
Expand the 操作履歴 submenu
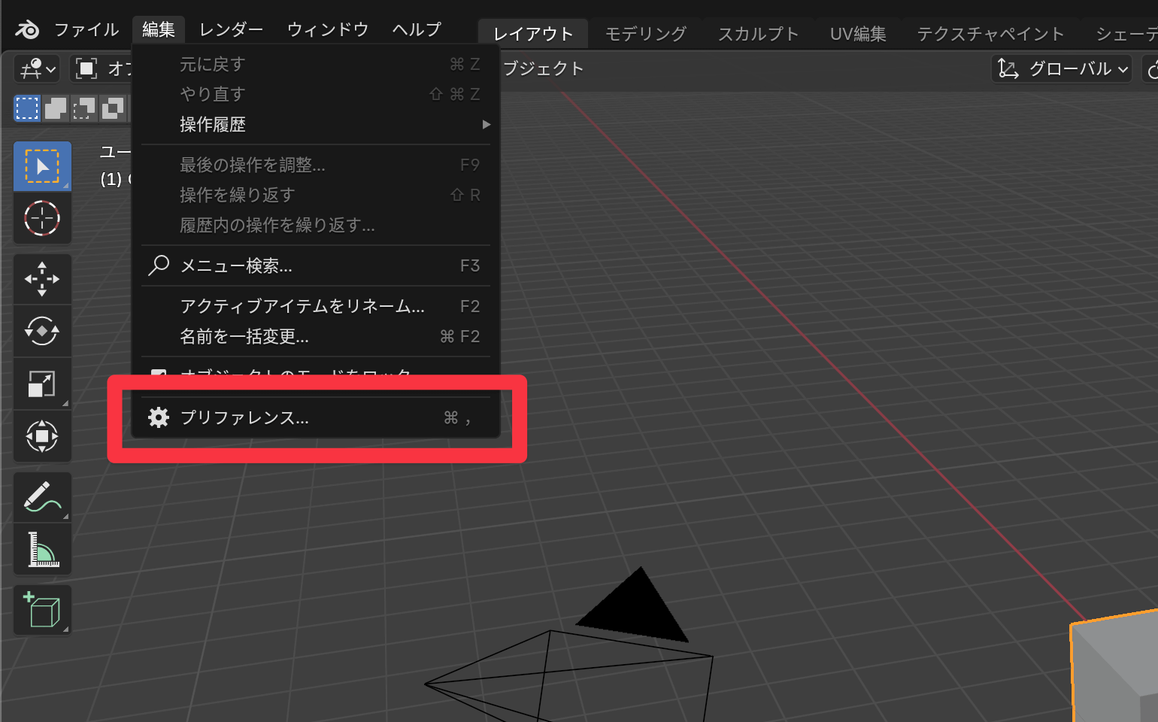316,125
